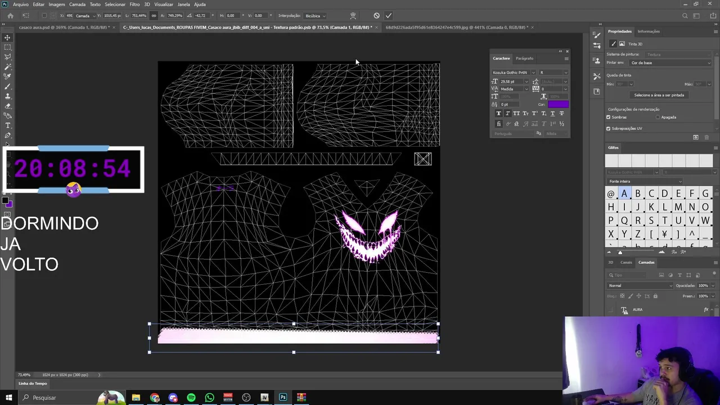
Task: Apply Superscript text style
Action: click(534, 114)
